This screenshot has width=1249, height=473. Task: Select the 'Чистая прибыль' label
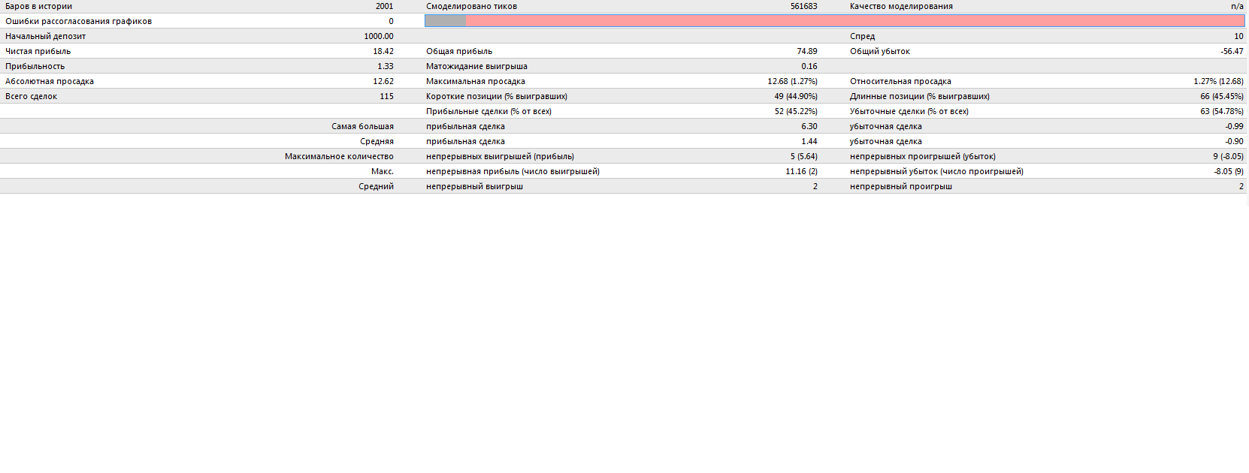(38, 51)
